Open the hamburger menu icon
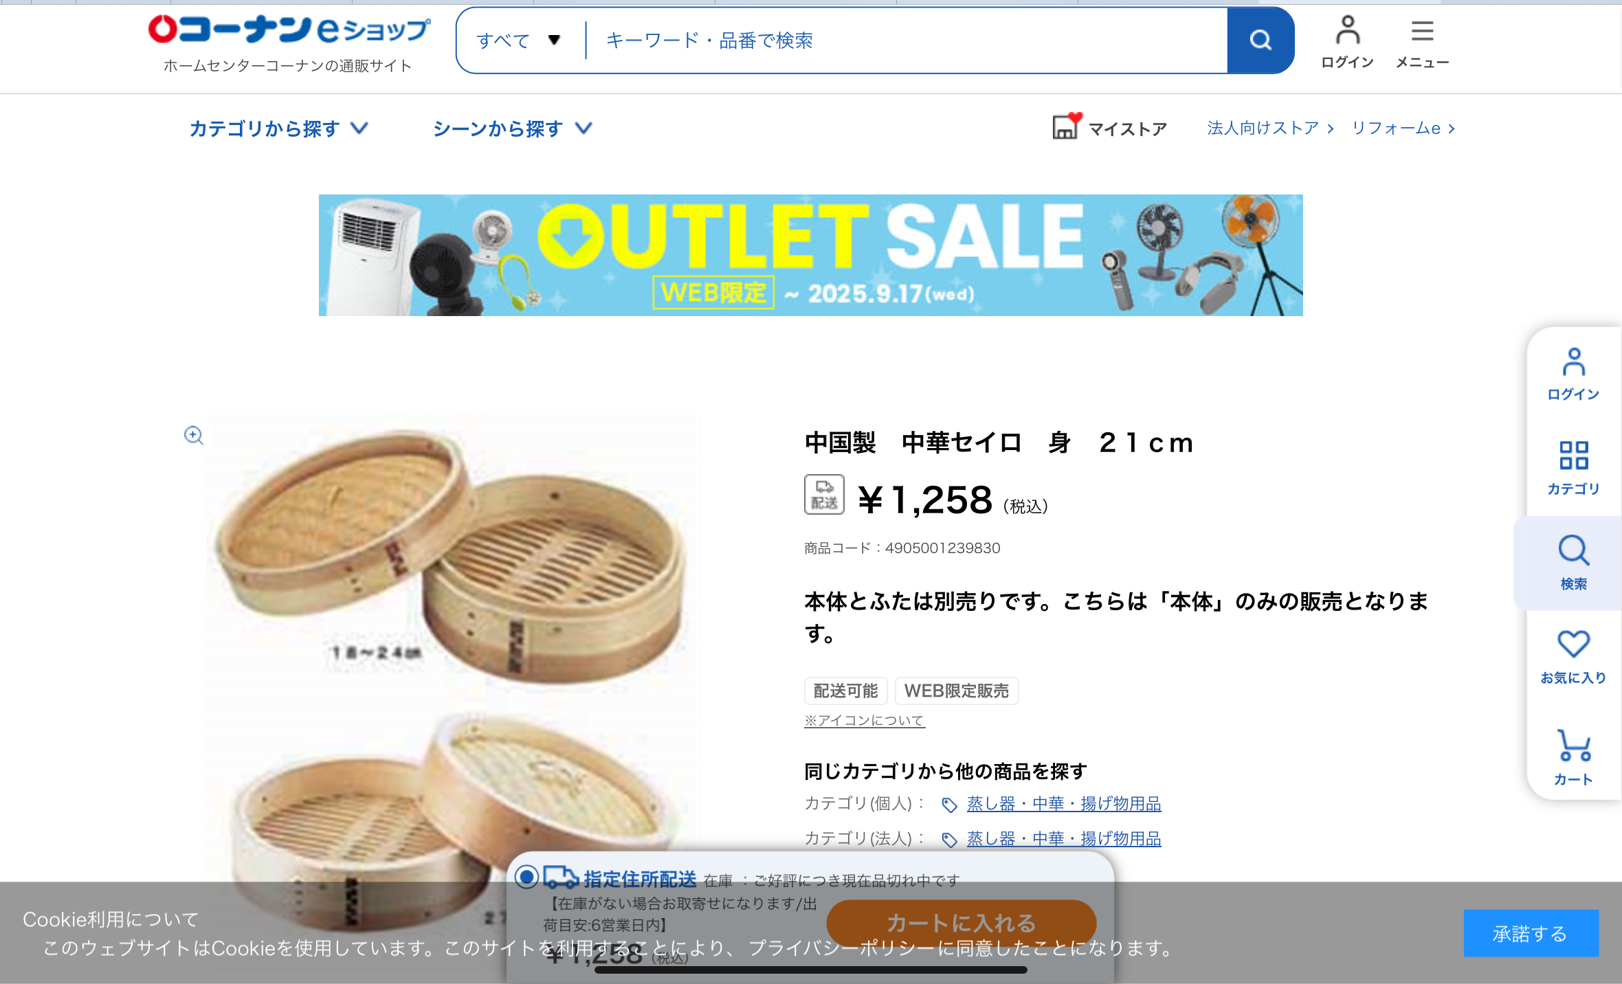The width and height of the screenshot is (1622, 984). click(1422, 31)
